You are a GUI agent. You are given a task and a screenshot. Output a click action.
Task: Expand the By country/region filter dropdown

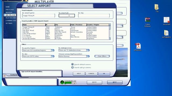(53, 50)
